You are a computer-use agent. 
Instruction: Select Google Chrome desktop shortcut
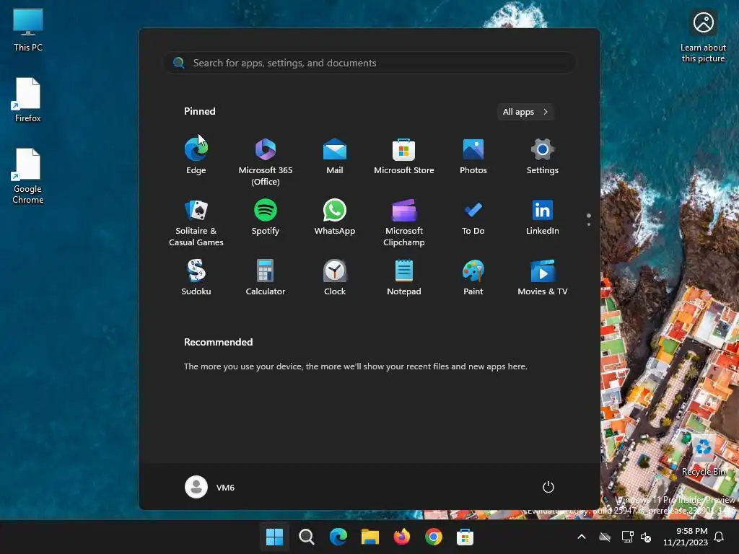coord(28,176)
